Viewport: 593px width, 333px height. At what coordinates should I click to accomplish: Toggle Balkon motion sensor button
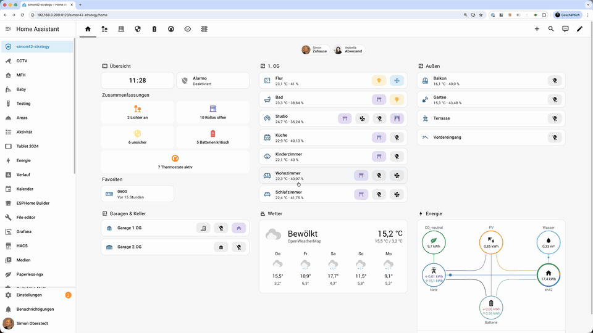click(555, 80)
